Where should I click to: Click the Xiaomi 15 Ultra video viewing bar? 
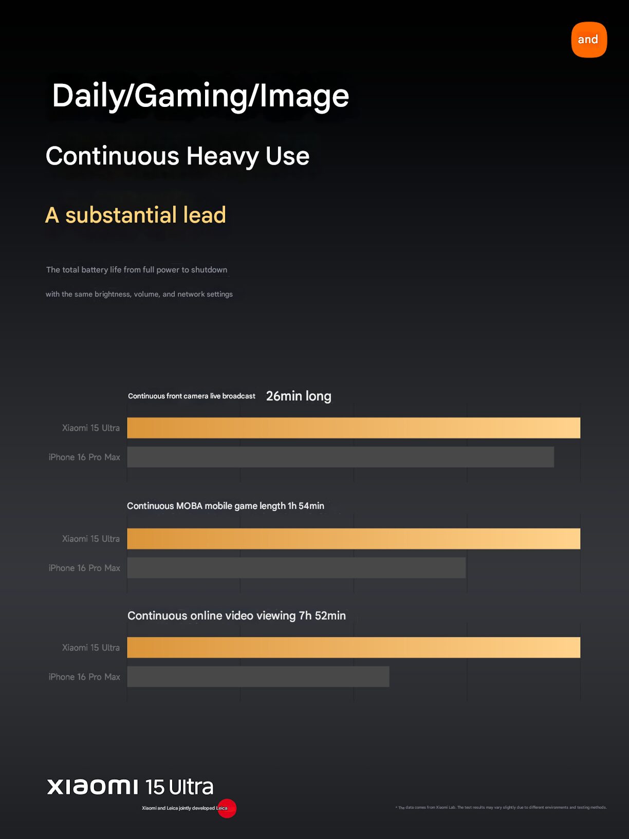pyautogui.click(x=354, y=648)
